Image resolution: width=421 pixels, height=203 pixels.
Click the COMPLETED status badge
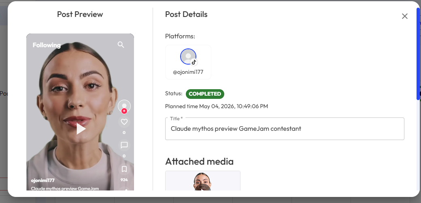tap(205, 94)
